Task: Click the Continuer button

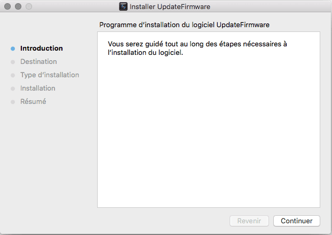Action: pyautogui.click(x=296, y=221)
